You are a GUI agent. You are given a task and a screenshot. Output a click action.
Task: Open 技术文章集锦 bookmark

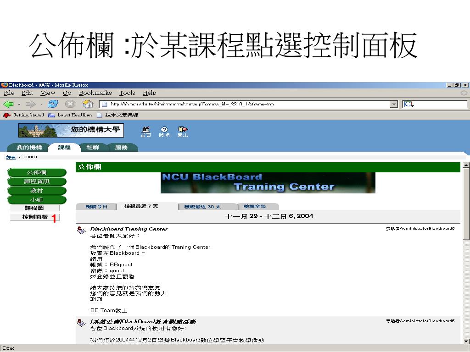118,115
